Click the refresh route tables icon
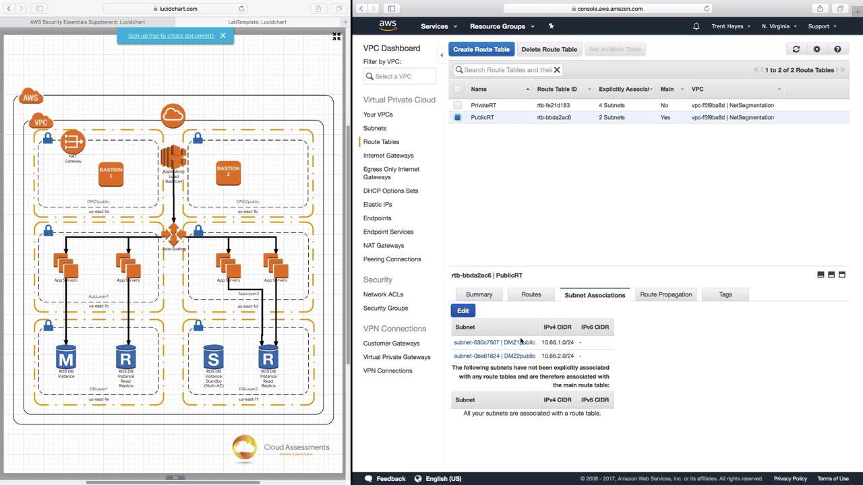 [x=796, y=49]
